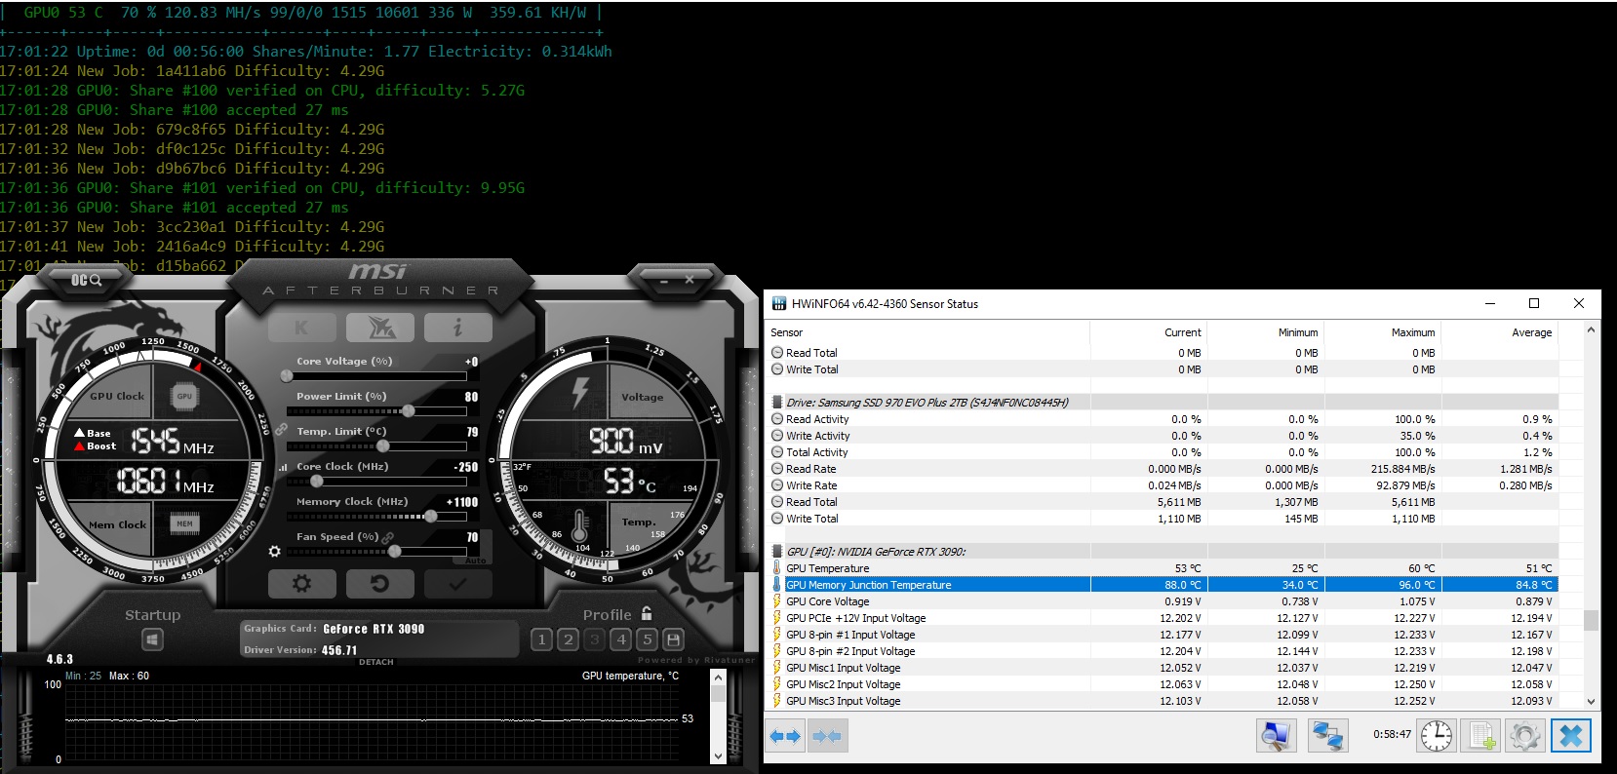
Task: Open Kombustor with the K button
Action: pyautogui.click(x=301, y=328)
